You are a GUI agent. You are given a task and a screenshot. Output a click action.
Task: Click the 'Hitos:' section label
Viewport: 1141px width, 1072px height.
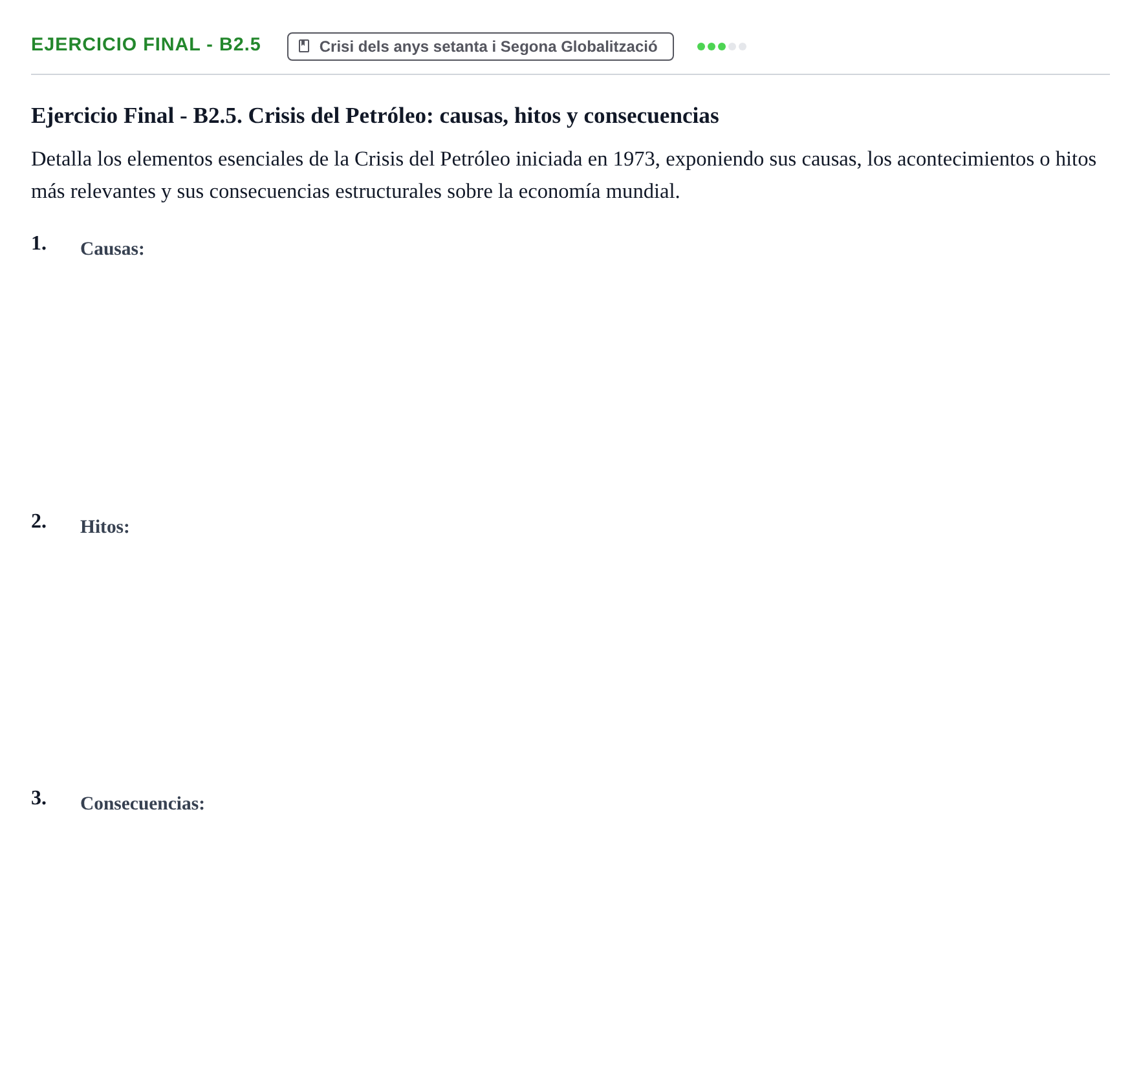pos(105,527)
